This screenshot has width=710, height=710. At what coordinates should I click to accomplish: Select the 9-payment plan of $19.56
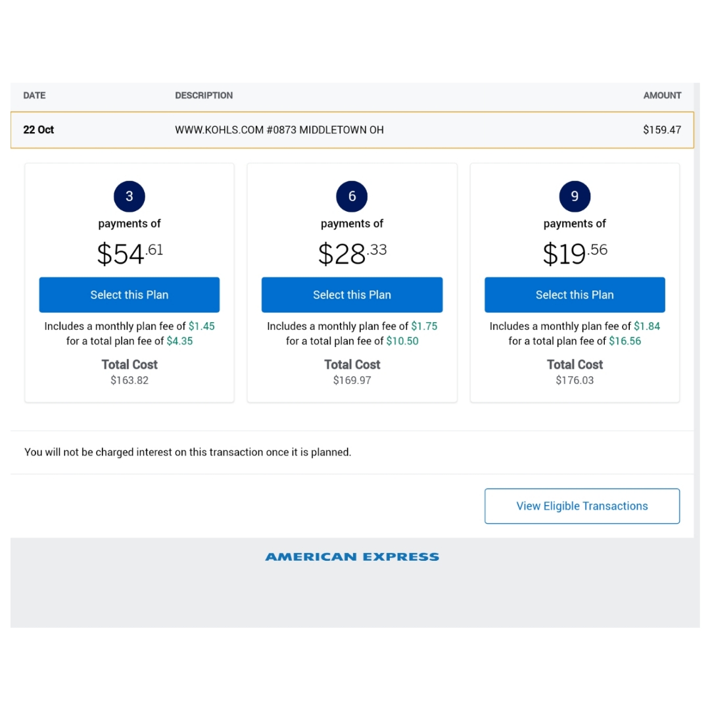(575, 295)
